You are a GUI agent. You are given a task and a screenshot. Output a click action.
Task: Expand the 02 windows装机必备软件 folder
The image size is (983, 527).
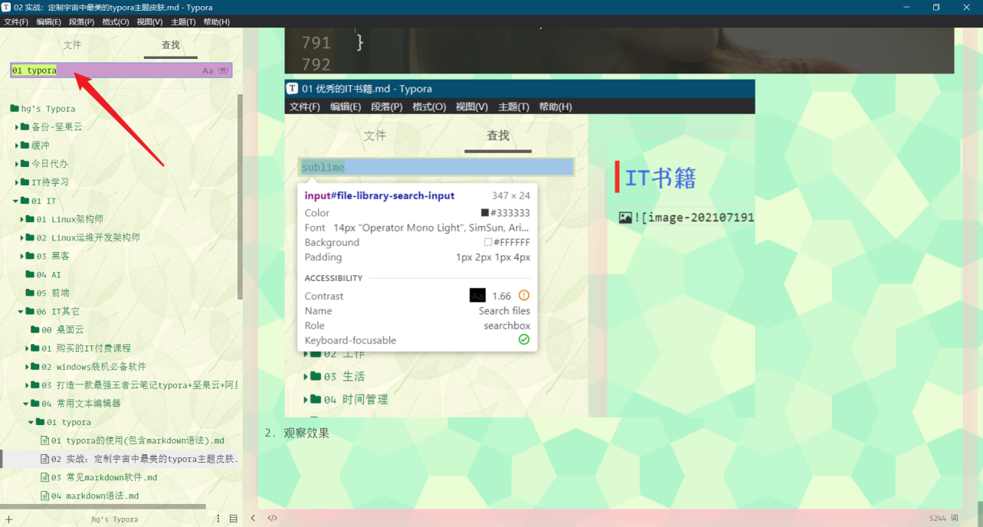click(28, 367)
